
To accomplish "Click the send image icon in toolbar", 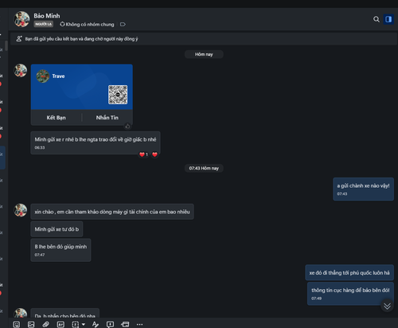I will coord(31,324).
